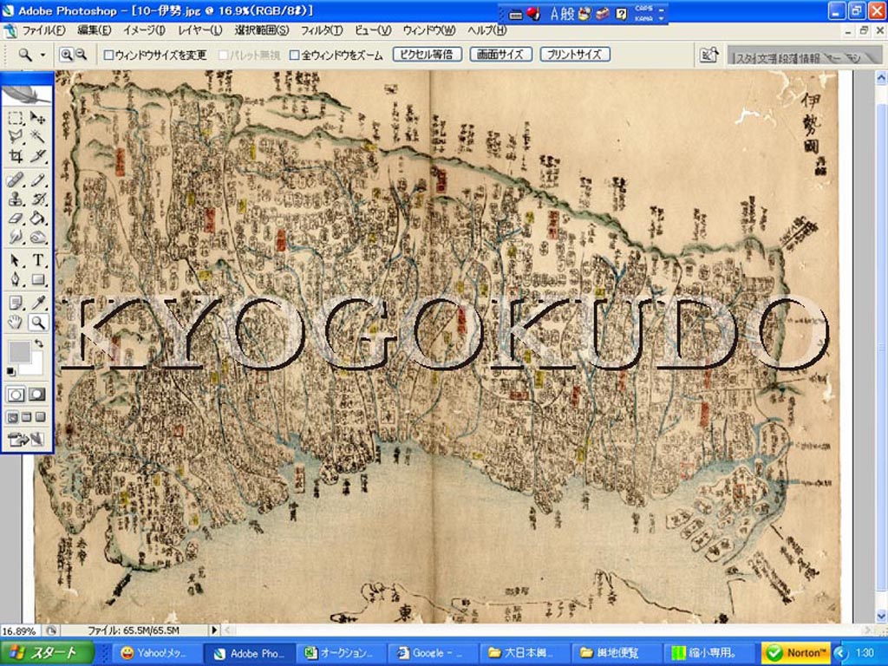Screen dimensions: 888x666
Task: Switch to Standard Screen mode
Action: [x=12, y=417]
